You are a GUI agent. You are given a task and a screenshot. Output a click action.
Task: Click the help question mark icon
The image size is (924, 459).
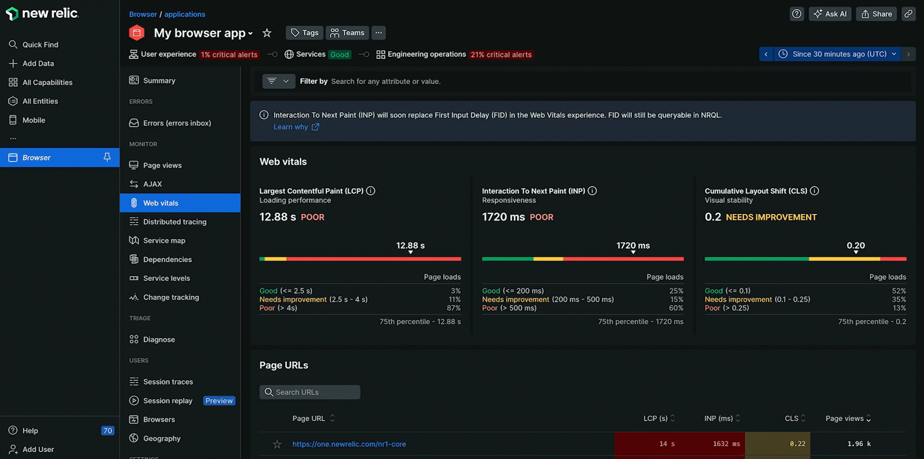click(x=796, y=14)
